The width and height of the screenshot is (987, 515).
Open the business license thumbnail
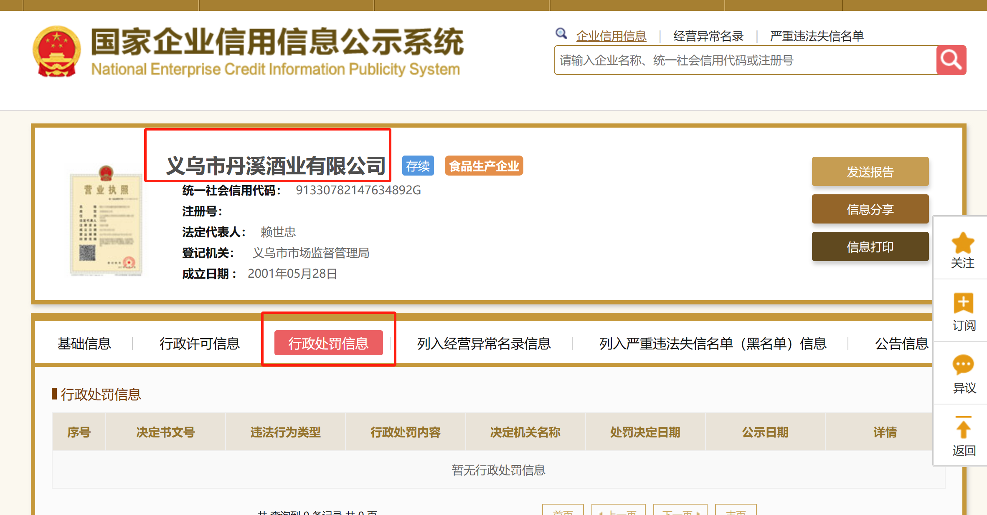(106, 221)
